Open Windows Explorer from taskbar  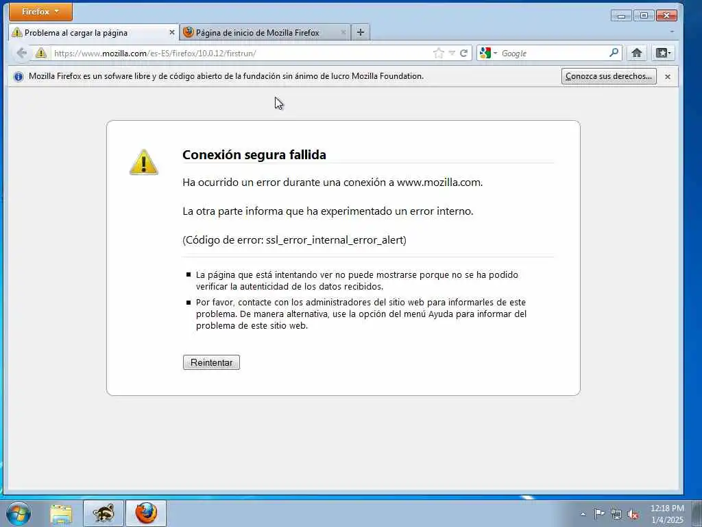[61, 513]
